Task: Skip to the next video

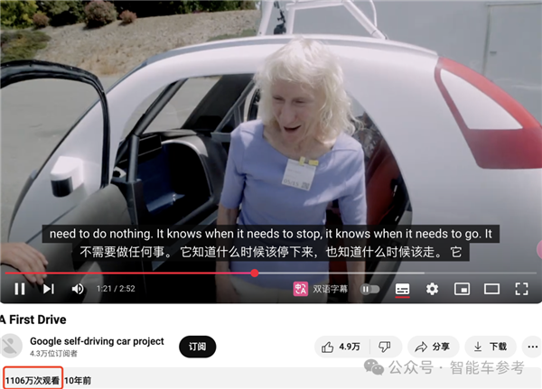Action: point(49,289)
